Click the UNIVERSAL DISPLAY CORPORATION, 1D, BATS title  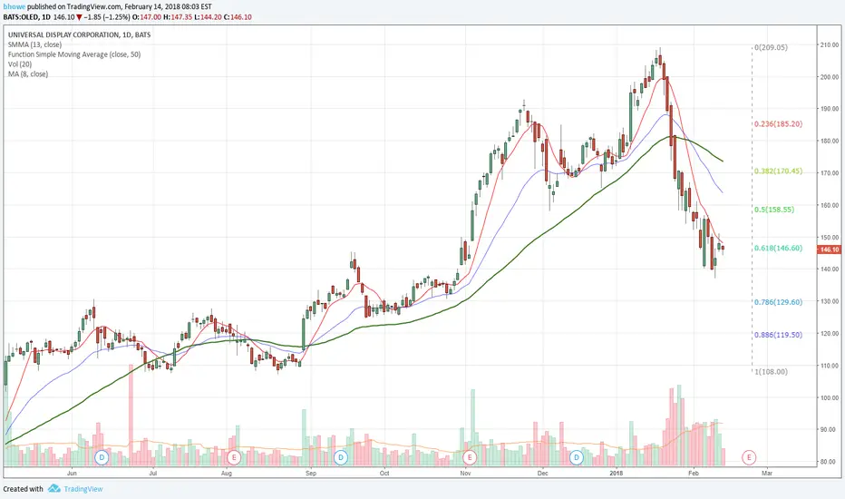coord(79,34)
